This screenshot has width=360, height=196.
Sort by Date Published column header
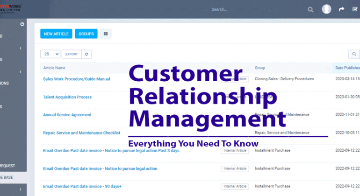click(x=347, y=68)
